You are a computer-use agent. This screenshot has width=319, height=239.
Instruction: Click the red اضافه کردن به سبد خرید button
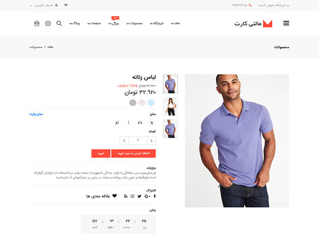[x=133, y=153]
